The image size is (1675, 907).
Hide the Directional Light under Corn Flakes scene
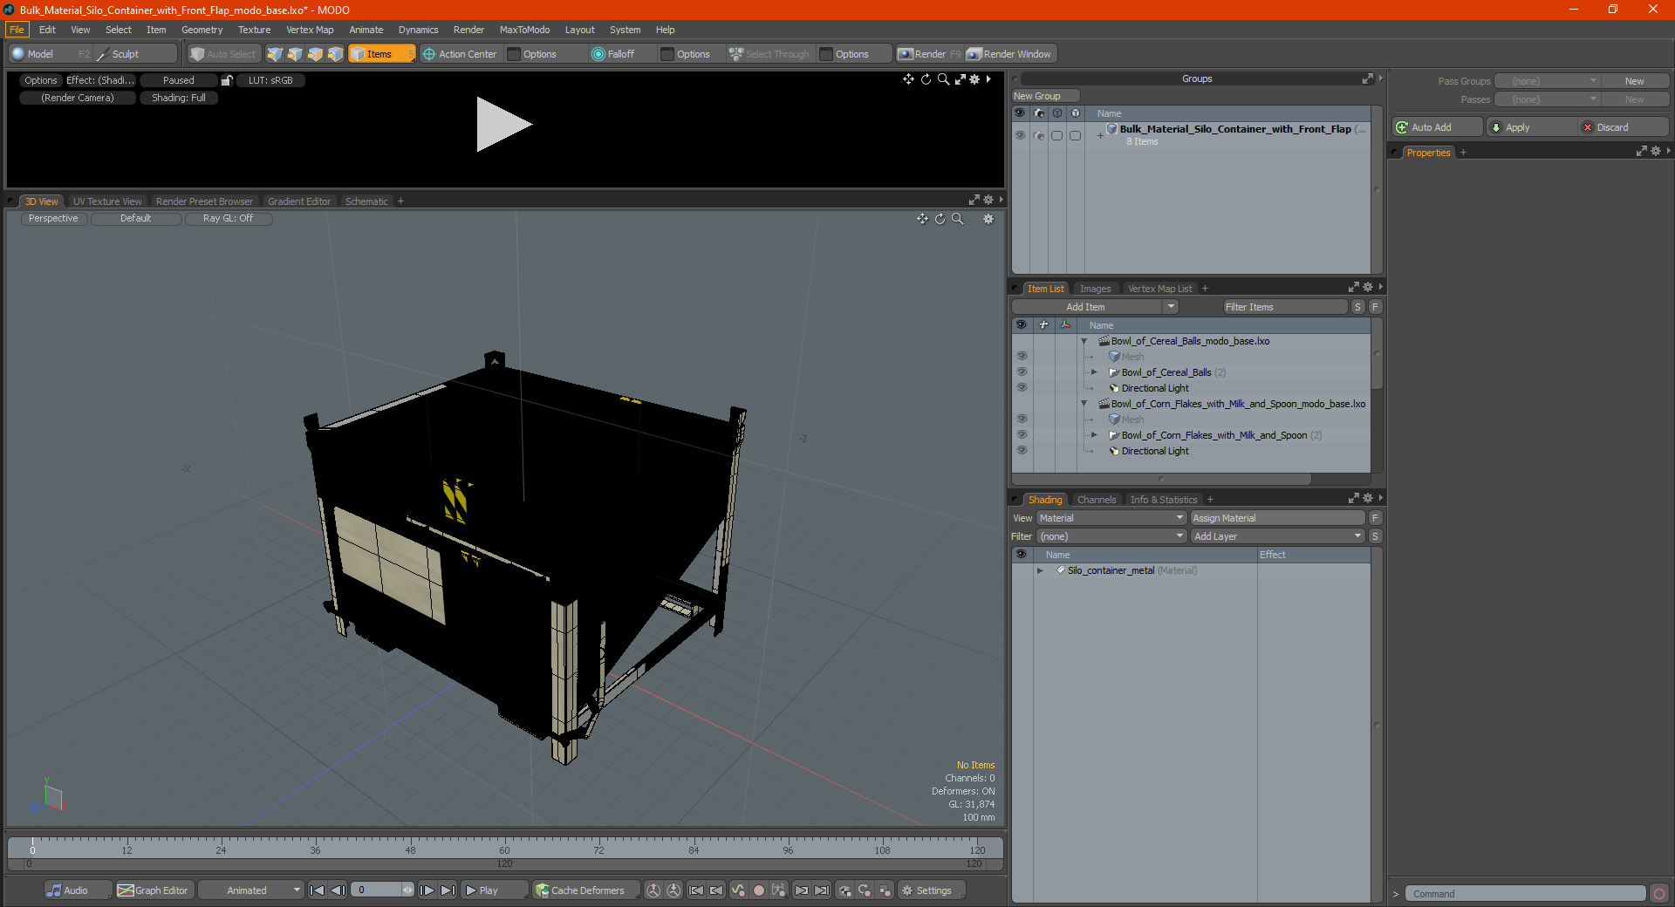click(x=1022, y=451)
